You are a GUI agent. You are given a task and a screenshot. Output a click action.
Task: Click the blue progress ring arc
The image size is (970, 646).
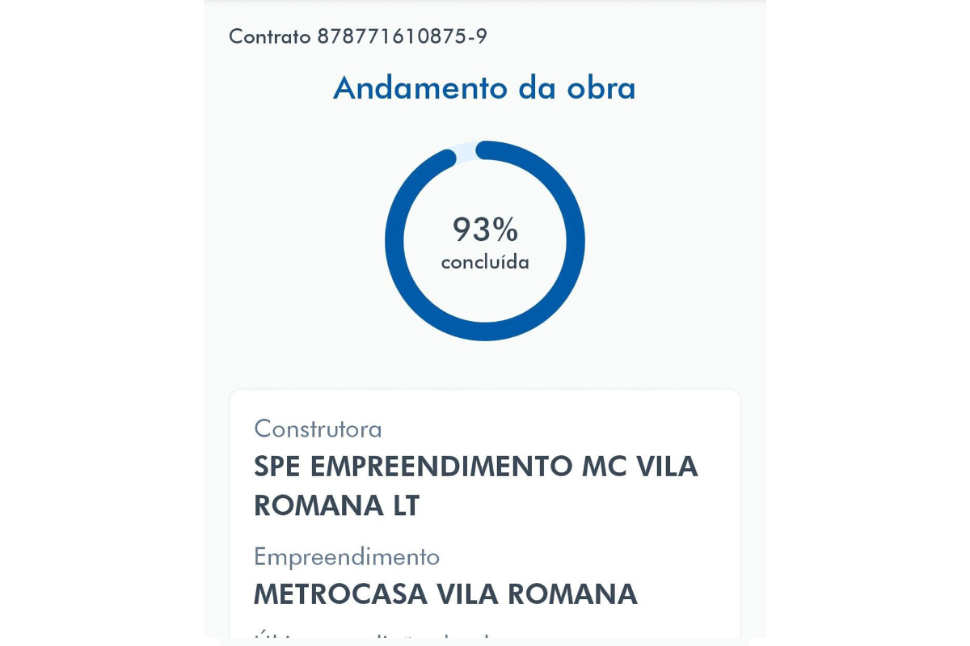tap(576, 241)
